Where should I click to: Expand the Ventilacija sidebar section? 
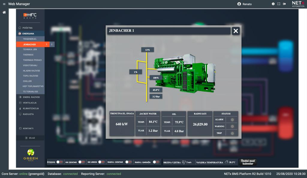pyautogui.click(x=29, y=103)
